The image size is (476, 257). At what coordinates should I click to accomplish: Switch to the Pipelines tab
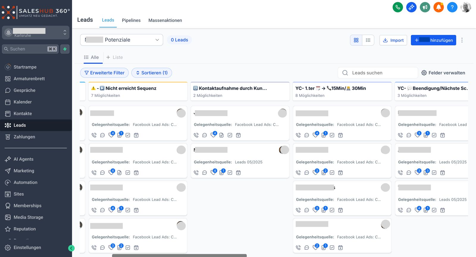[131, 20]
